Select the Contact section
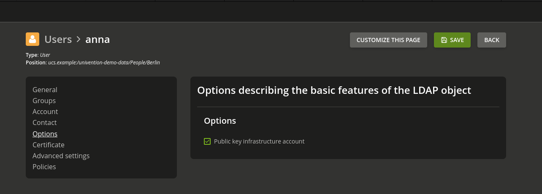The height and width of the screenshot is (194, 542). tap(44, 122)
